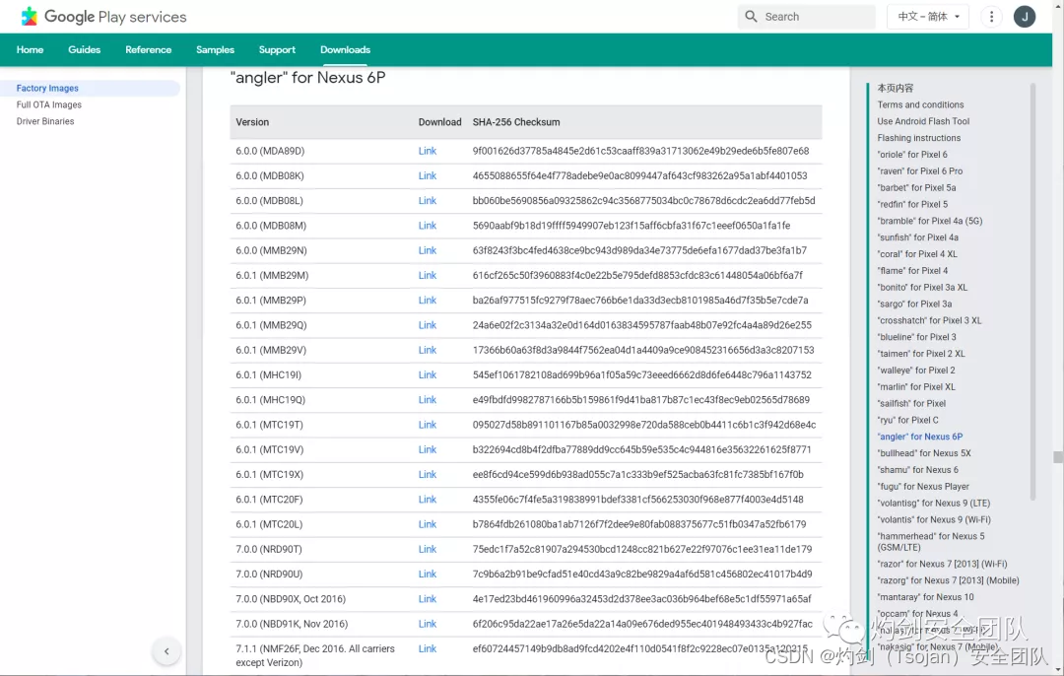Download link for 6.0.0 (MDA89D)
This screenshot has width=1064, height=676.
tap(428, 151)
